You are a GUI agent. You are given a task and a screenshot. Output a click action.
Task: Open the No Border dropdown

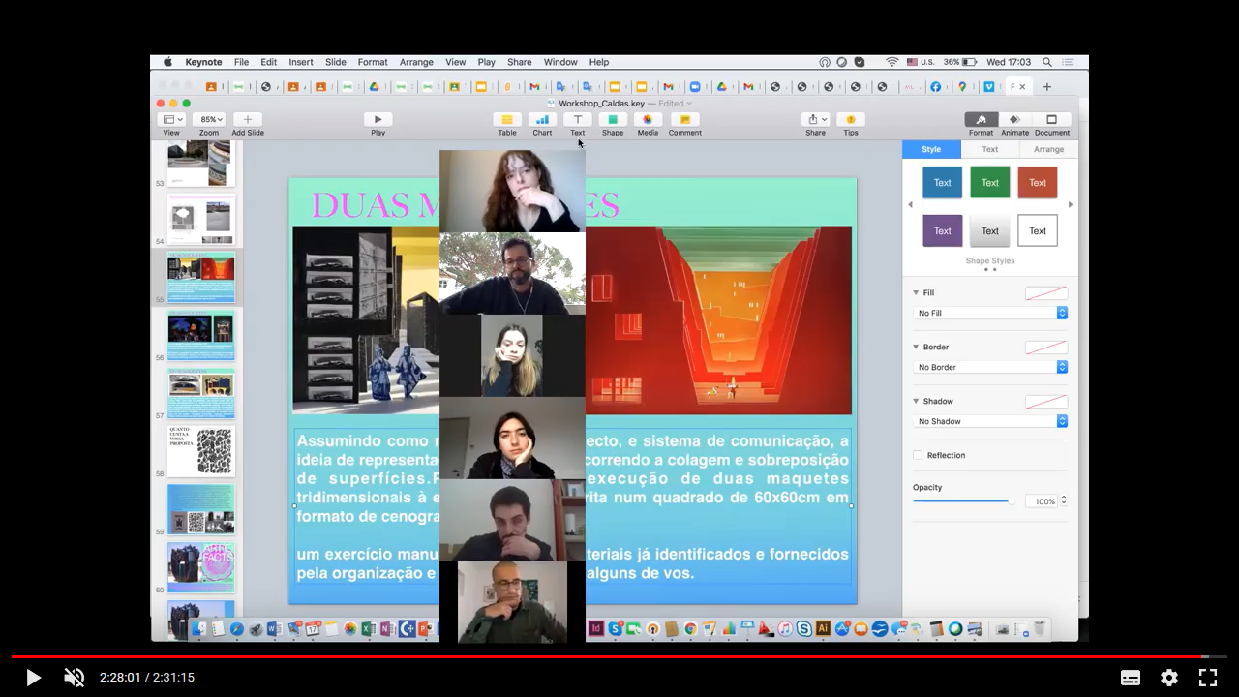(x=989, y=368)
